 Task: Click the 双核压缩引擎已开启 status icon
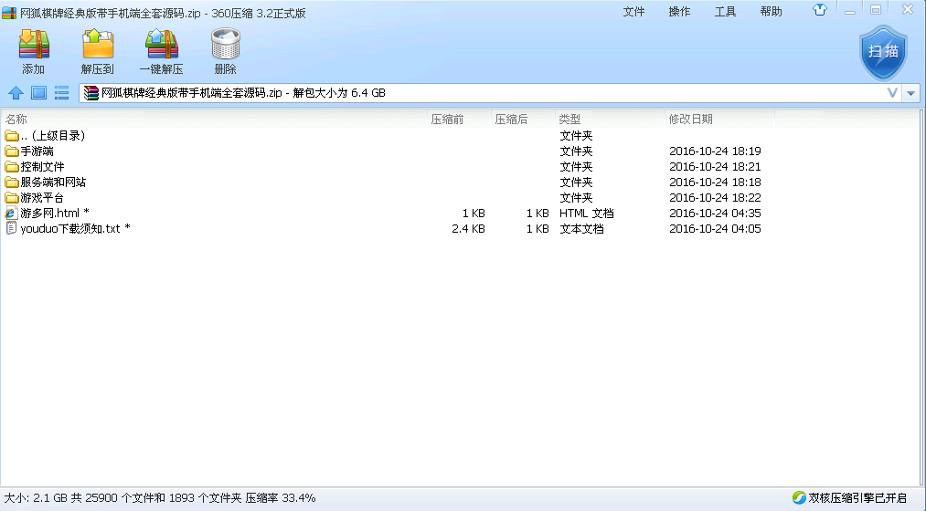799,497
